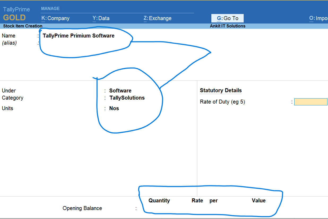
Task: Open the Z: Exchange menu
Action: point(158,18)
